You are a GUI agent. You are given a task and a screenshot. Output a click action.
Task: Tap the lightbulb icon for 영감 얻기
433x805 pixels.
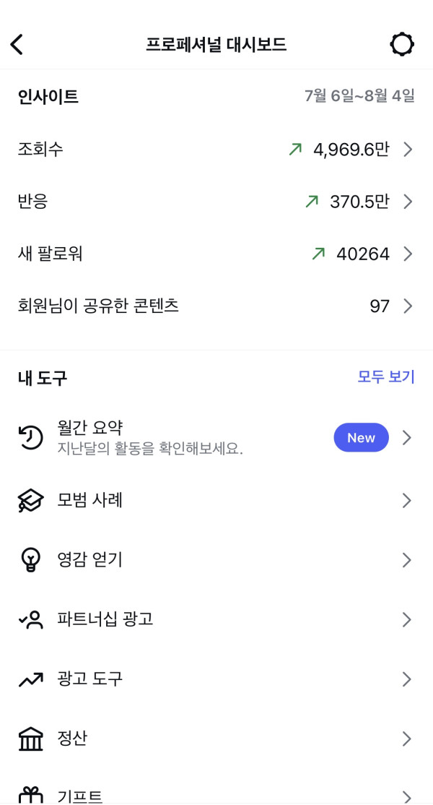(30, 560)
